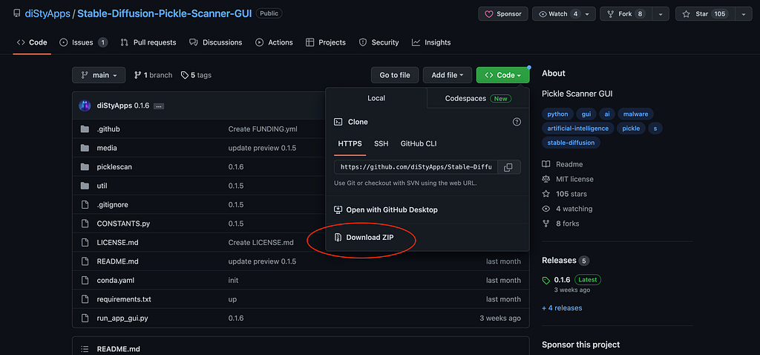The height and width of the screenshot is (355, 760).
Task: Click the run_app_gui.py file icon
Action: pyautogui.click(x=85, y=318)
